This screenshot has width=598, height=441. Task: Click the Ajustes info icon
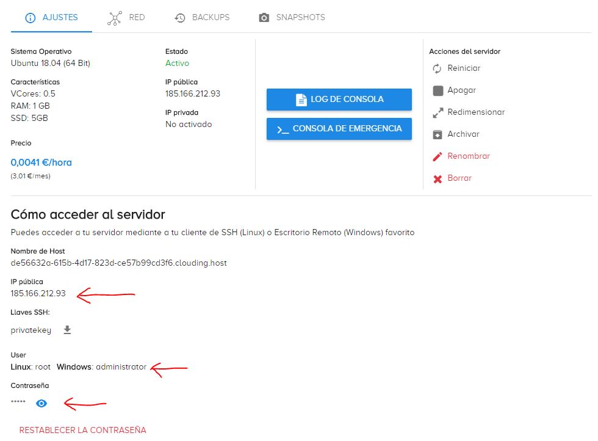click(30, 18)
